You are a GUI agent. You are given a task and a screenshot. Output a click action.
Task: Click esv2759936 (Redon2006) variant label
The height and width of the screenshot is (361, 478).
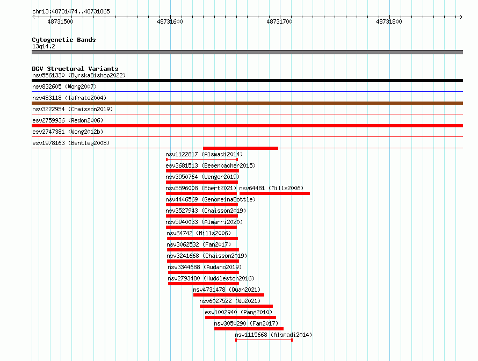(68, 120)
